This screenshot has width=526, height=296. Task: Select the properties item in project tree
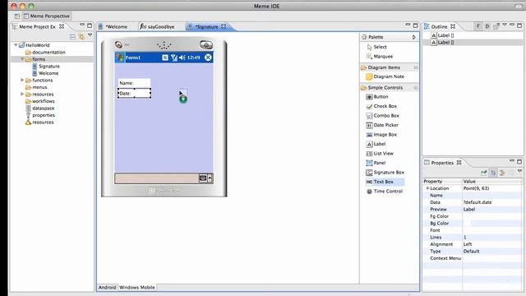coord(40,115)
